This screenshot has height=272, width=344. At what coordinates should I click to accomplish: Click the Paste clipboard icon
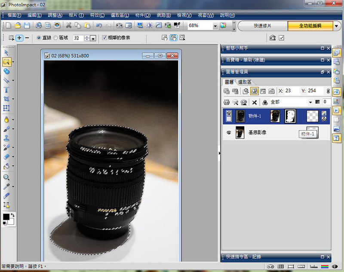87,25
